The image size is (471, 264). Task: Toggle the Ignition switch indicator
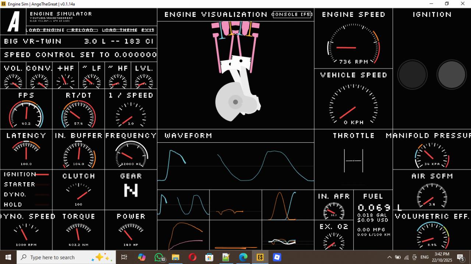coord(42,175)
